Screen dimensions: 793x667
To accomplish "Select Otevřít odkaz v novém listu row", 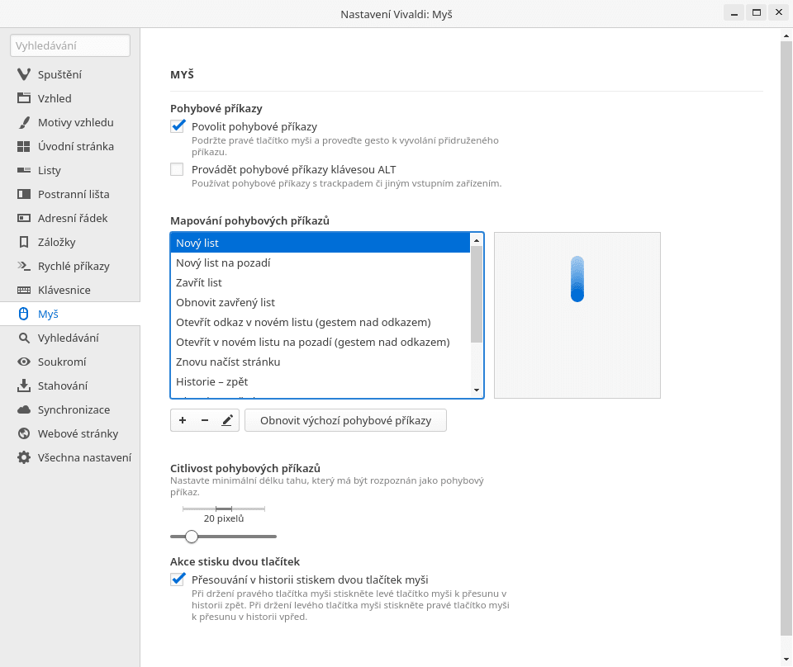I will tap(321, 323).
